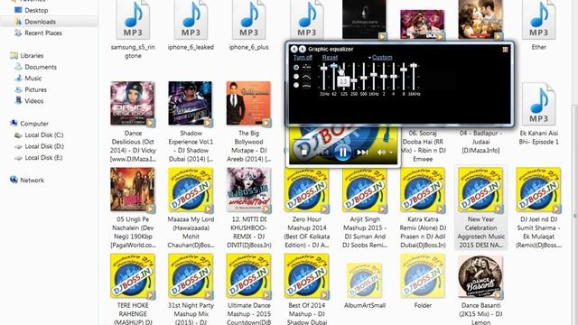Click the 16KHz equalizer slider
Screen dimensions: 578x325
pos(414,76)
